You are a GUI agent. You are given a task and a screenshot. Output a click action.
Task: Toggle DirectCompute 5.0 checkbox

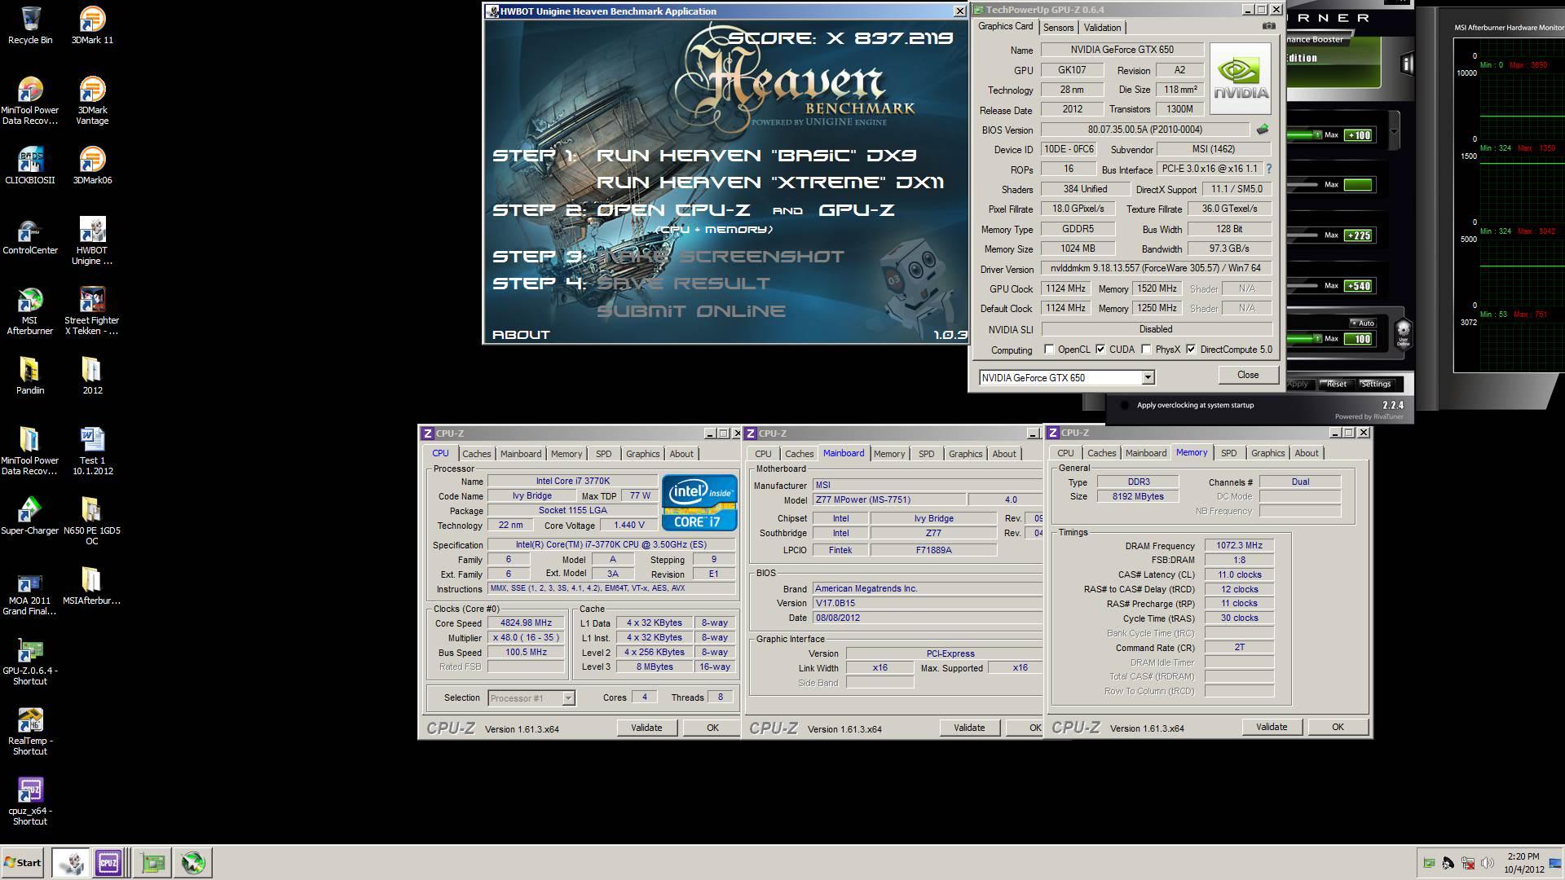pos(1191,350)
